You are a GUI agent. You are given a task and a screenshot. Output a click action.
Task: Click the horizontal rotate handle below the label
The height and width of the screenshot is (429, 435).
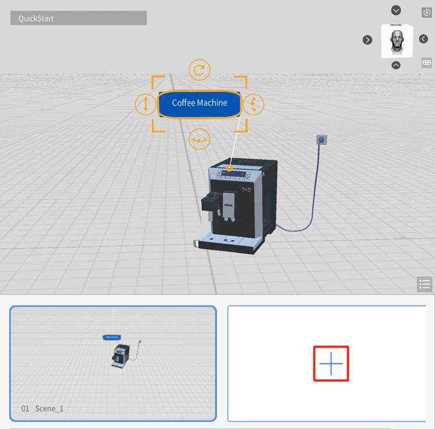coord(199,139)
